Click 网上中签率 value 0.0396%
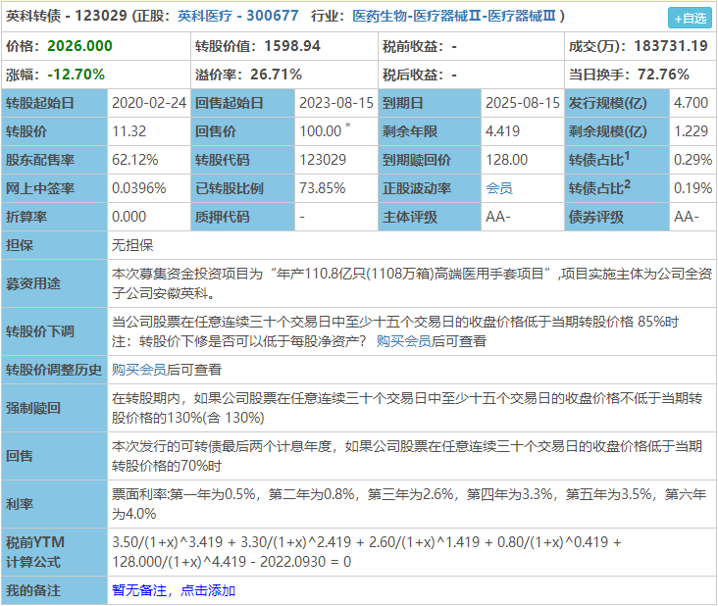Viewport: 718px width, 606px height. [138, 188]
